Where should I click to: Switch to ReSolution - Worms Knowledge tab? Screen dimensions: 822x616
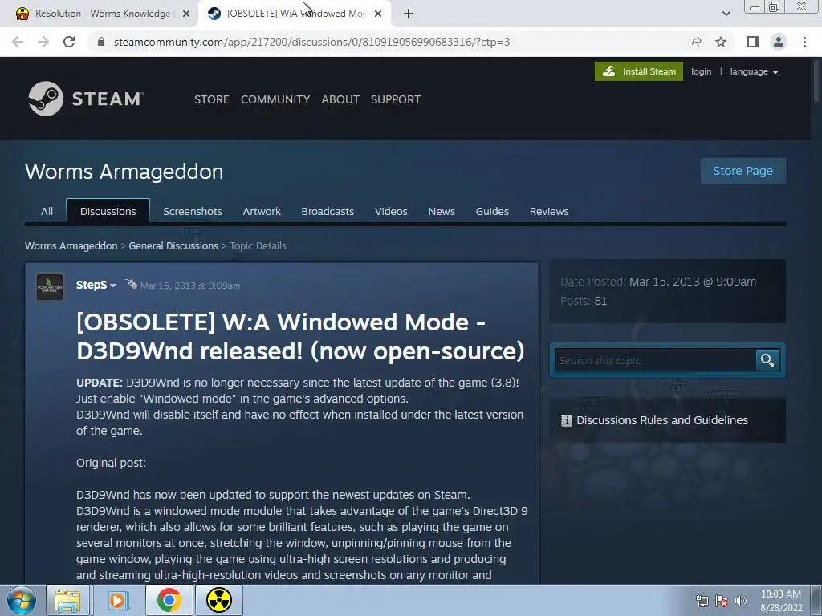pyautogui.click(x=102, y=14)
